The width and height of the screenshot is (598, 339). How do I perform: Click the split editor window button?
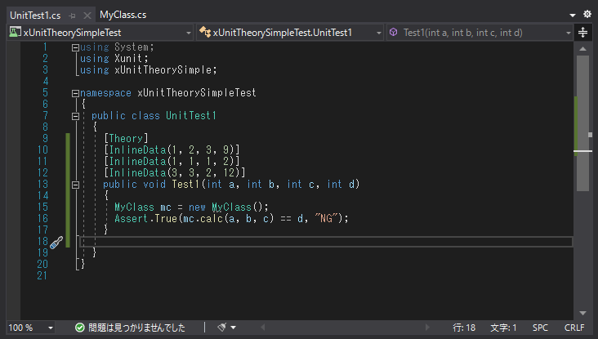[x=582, y=33]
